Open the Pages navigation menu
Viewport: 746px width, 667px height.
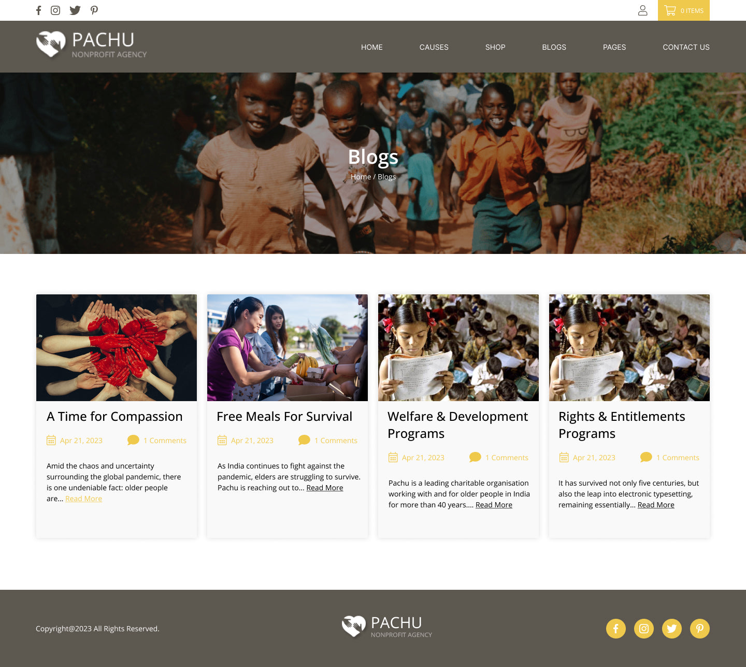coord(614,47)
